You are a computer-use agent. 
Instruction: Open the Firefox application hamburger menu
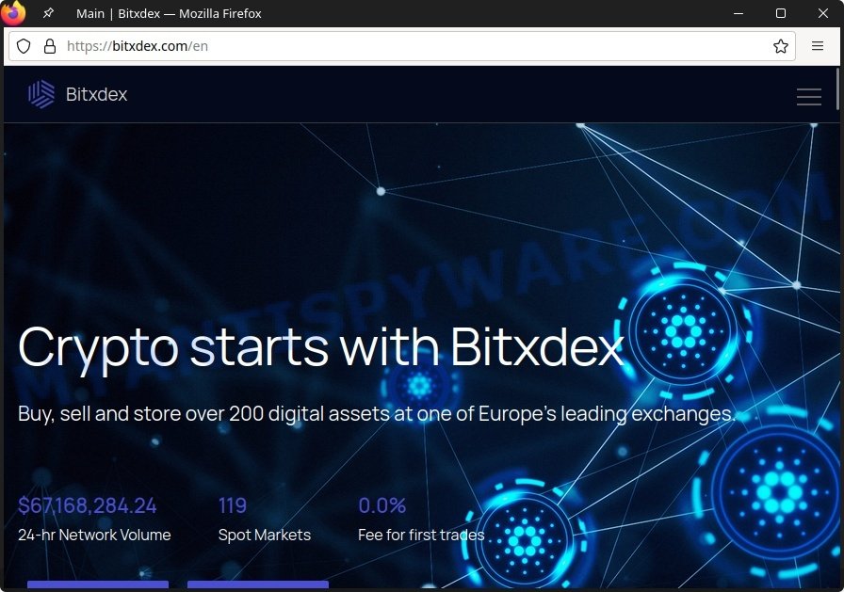point(817,46)
